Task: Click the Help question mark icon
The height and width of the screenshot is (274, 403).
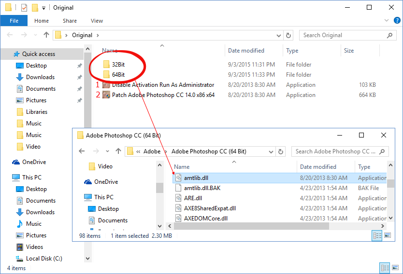Action: pos(397,21)
